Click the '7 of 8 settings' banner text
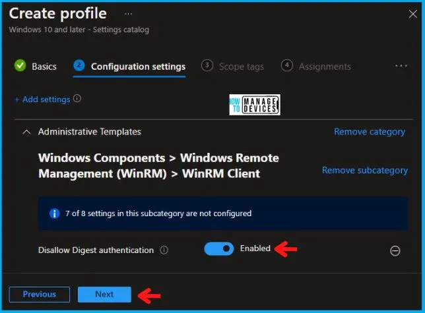 (158, 213)
